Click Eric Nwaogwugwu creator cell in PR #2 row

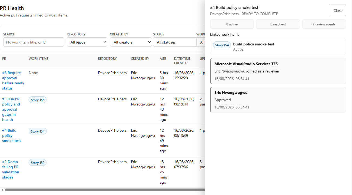(x=143, y=164)
